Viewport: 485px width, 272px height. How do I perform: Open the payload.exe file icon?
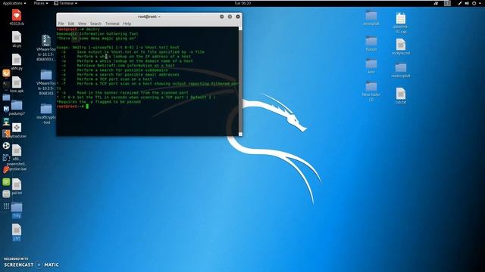pos(17,128)
